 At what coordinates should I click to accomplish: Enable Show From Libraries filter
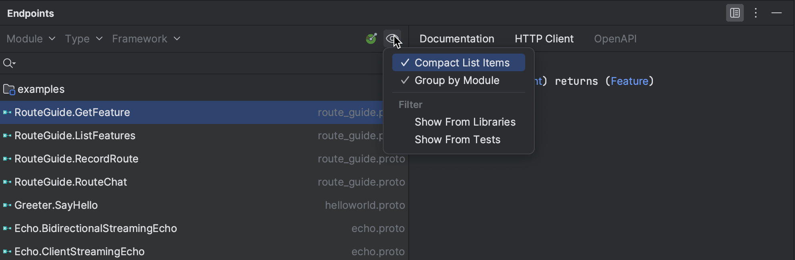pos(465,122)
